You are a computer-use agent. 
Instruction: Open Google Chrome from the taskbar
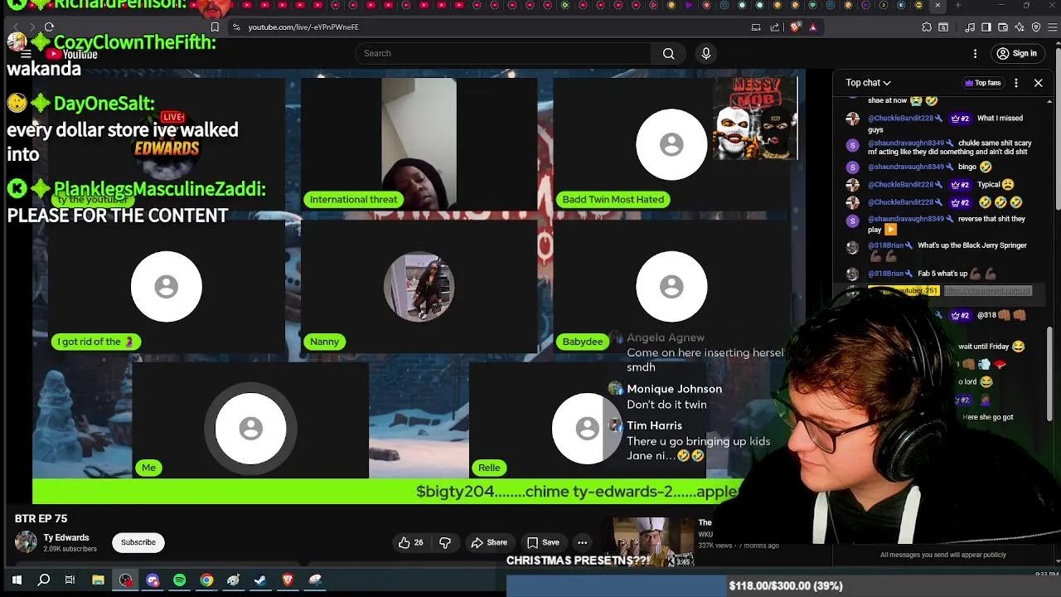point(206,580)
